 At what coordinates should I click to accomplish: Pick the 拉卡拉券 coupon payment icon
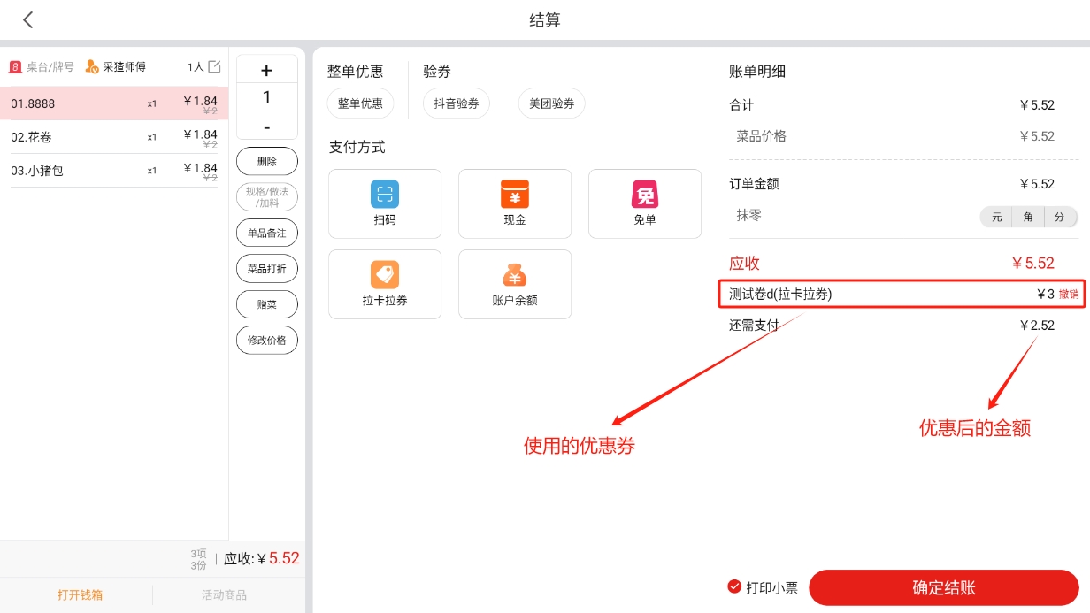coord(384,275)
